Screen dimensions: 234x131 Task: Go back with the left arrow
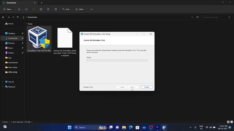[x=3, y=17]
